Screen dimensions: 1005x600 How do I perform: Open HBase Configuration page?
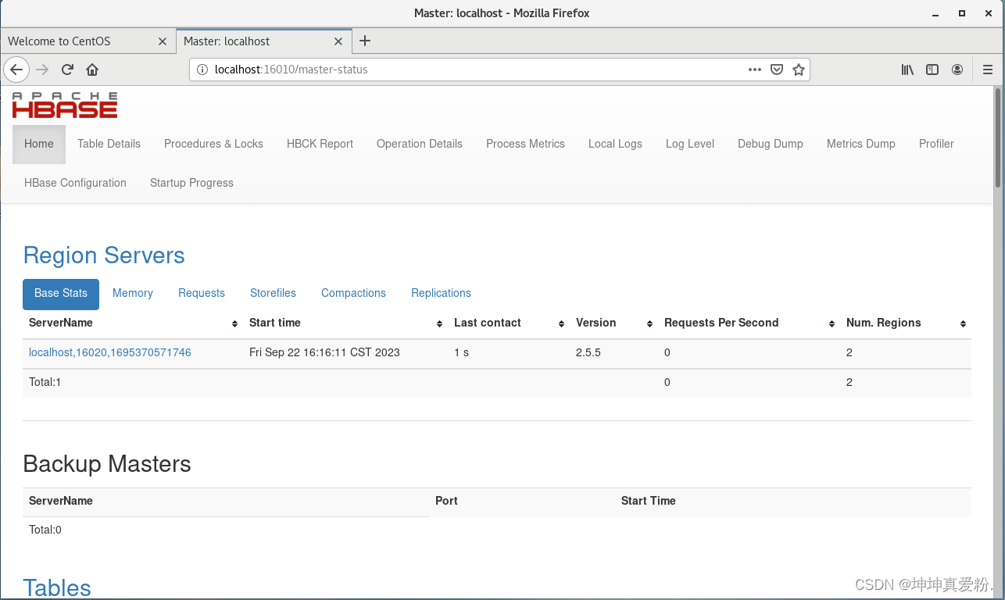tap(75, 183)
